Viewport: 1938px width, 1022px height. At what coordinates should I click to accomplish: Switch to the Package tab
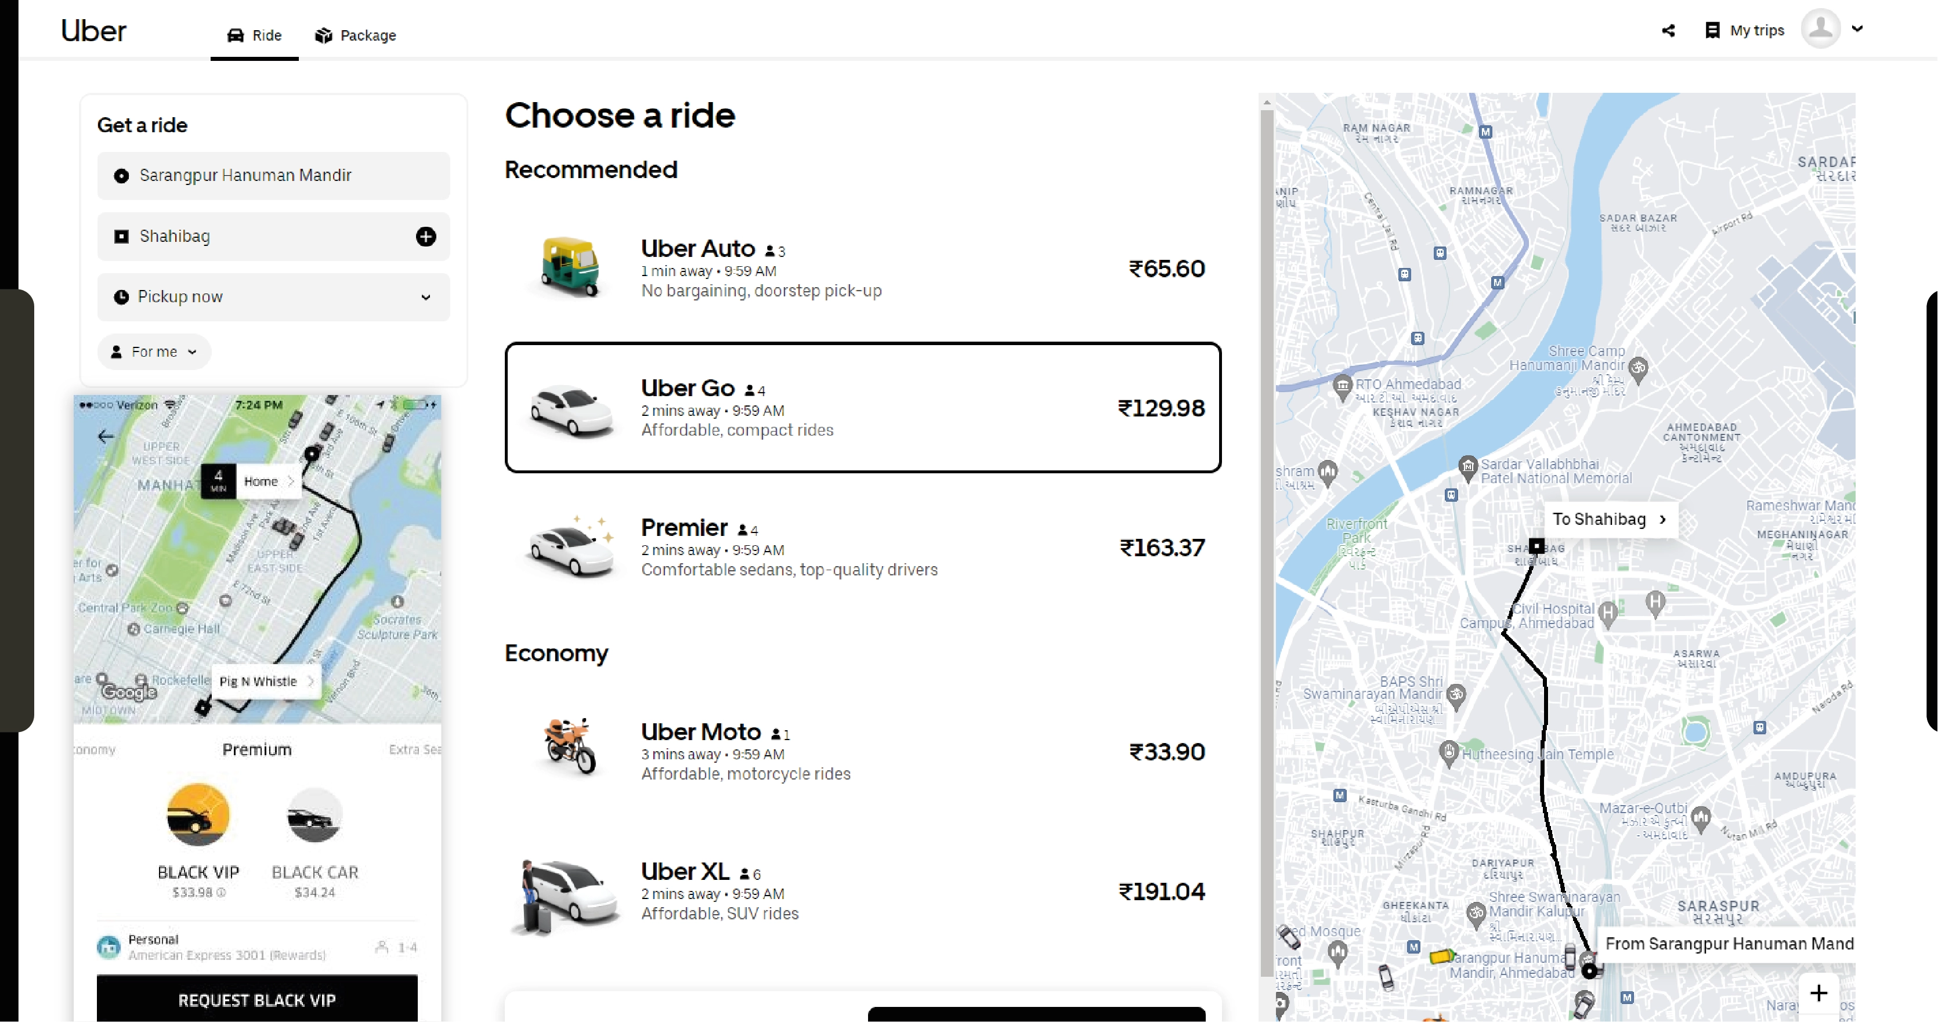click(355, 35)
